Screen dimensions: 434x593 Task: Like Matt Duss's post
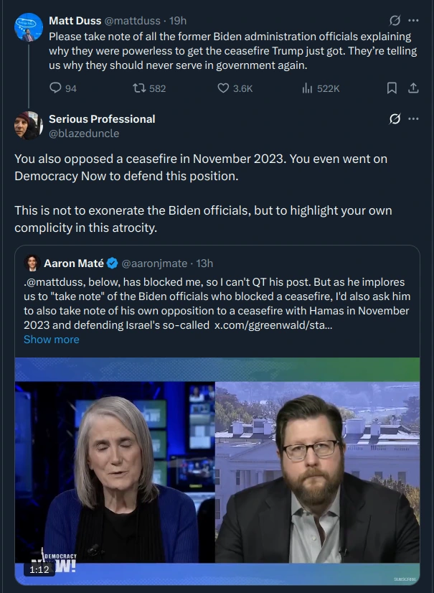224,88
